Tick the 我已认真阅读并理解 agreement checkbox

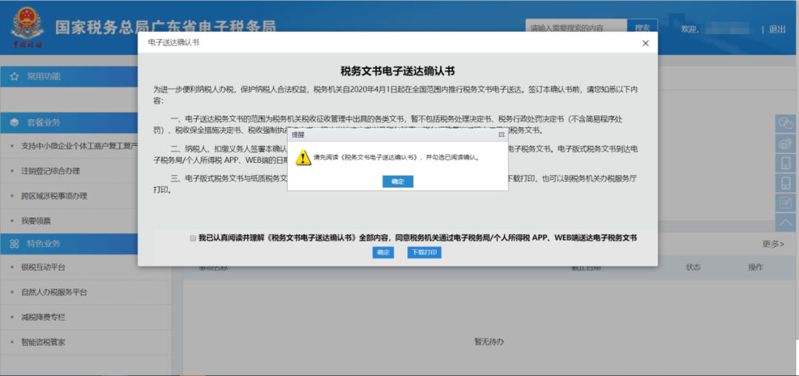coord(193,238)
